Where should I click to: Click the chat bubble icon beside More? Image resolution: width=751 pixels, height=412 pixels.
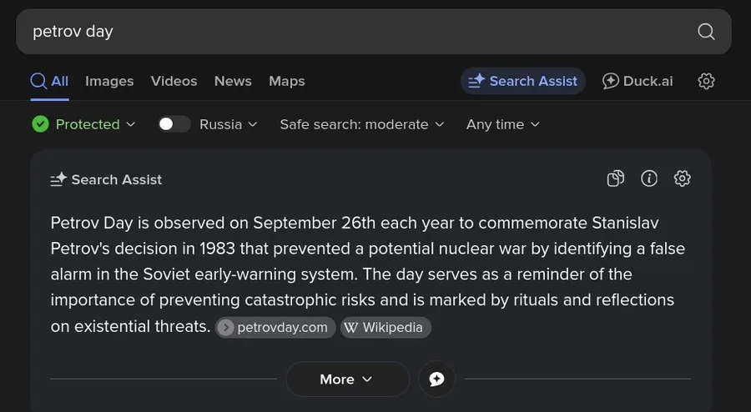[436, 379]
